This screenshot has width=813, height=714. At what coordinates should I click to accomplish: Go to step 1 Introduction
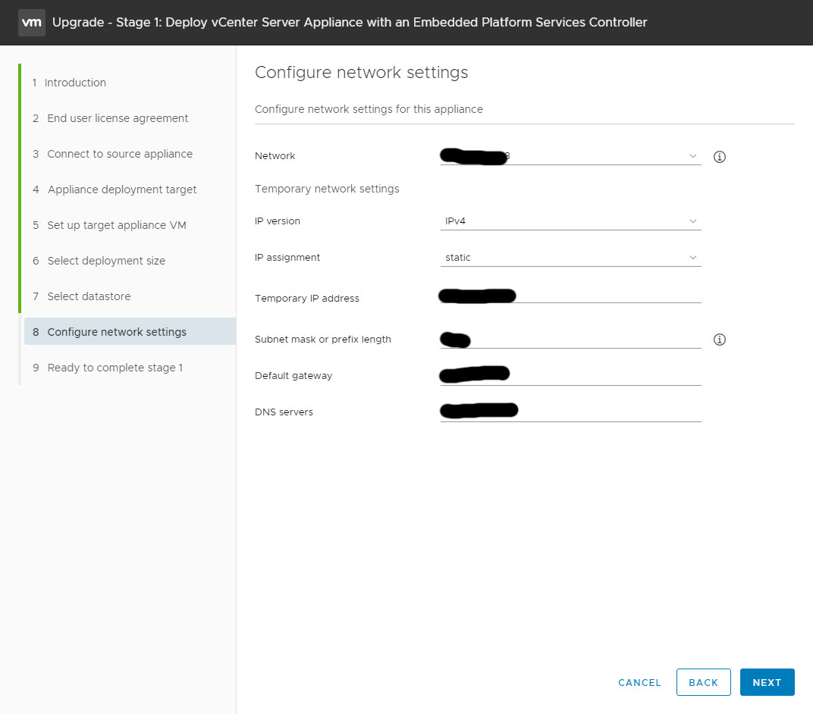(69, 83)
